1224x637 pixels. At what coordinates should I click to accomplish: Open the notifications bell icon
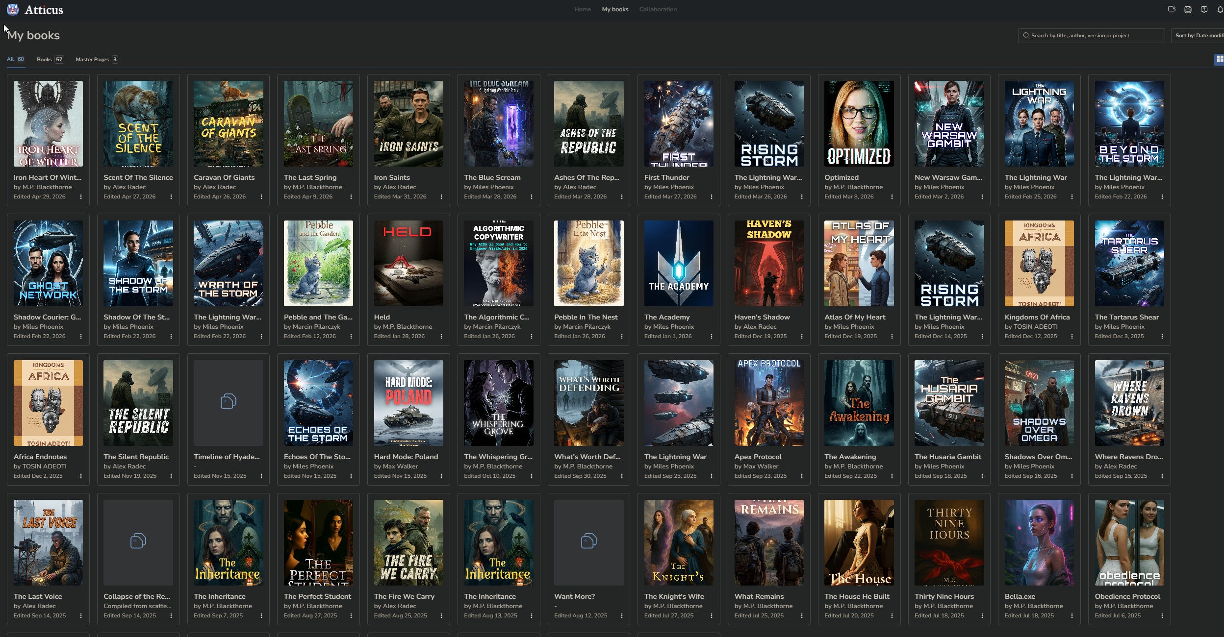coord(1220,9)
